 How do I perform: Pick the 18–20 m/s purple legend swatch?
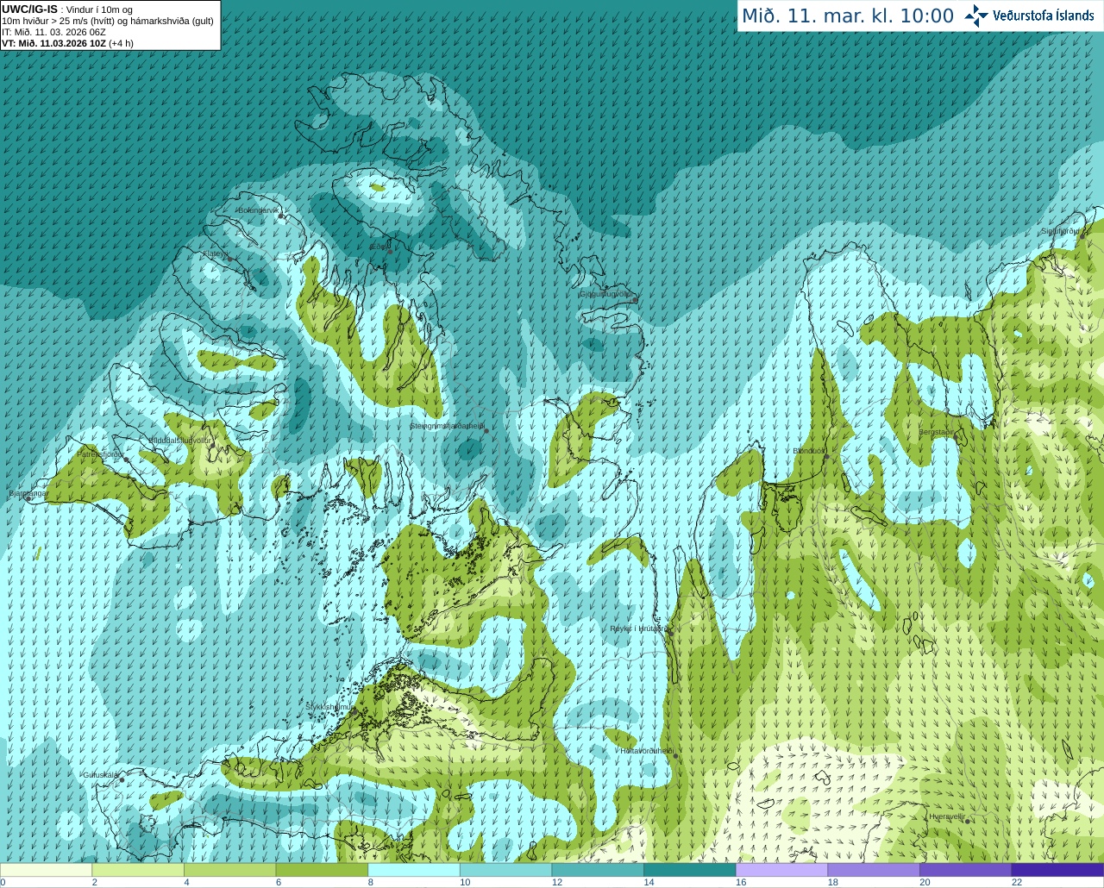[x=874, y=870]
